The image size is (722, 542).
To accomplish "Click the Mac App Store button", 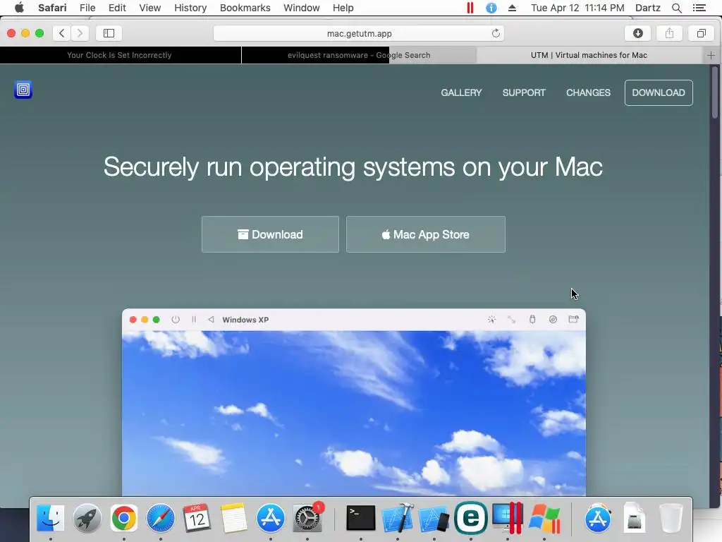I will click(425, 234).
